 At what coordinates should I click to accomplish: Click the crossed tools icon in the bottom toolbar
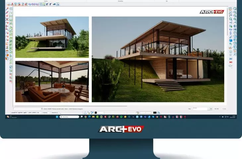[92, 113]
